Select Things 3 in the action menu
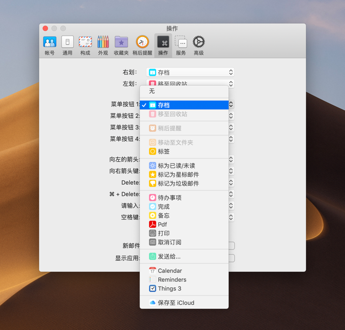The image size is (345, 330). pyautogui.click(x=184, y=288)
